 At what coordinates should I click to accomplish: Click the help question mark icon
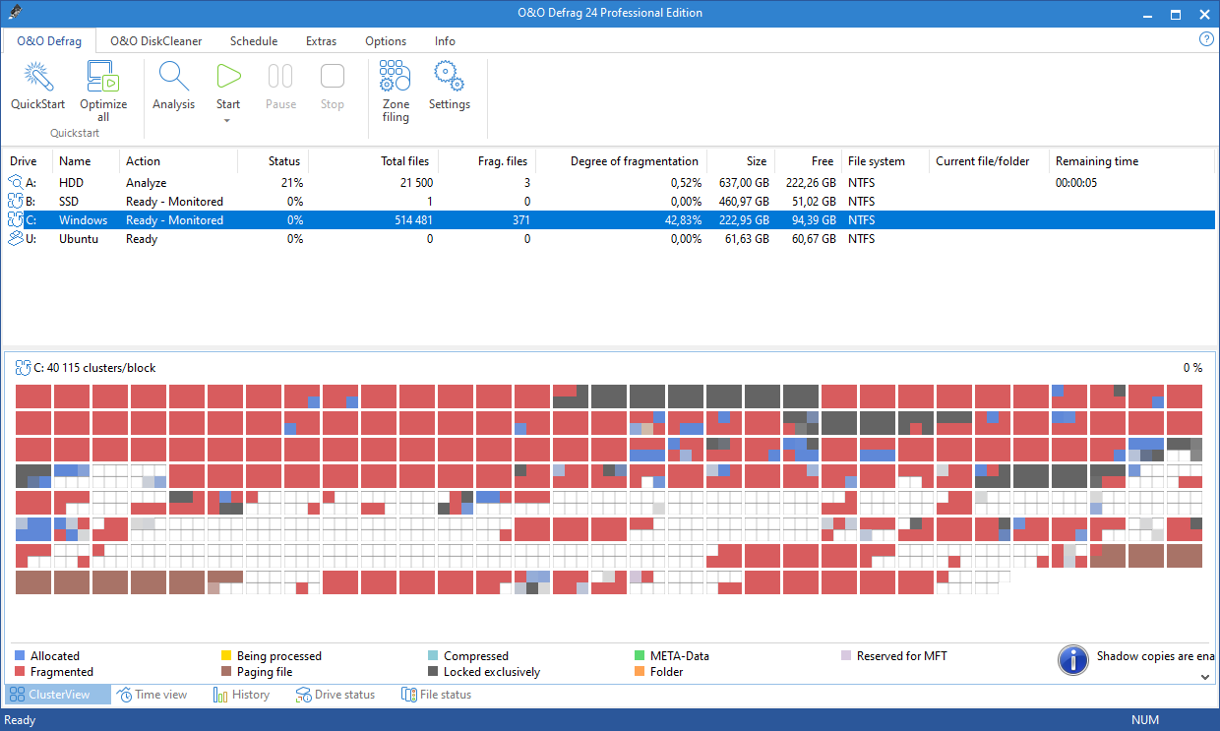click(x=1206, y=39)
